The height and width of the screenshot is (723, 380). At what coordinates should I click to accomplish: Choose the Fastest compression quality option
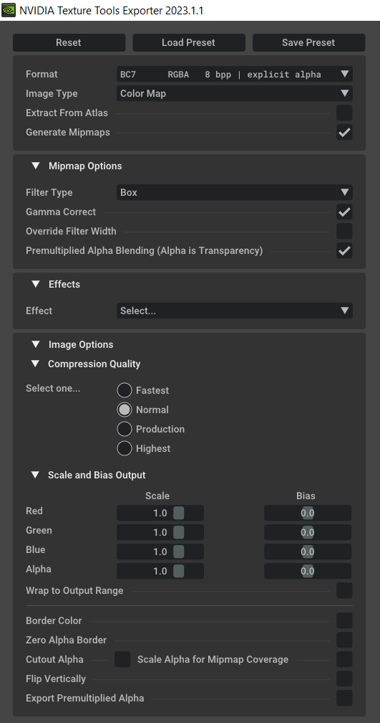(x=125, y=390)
